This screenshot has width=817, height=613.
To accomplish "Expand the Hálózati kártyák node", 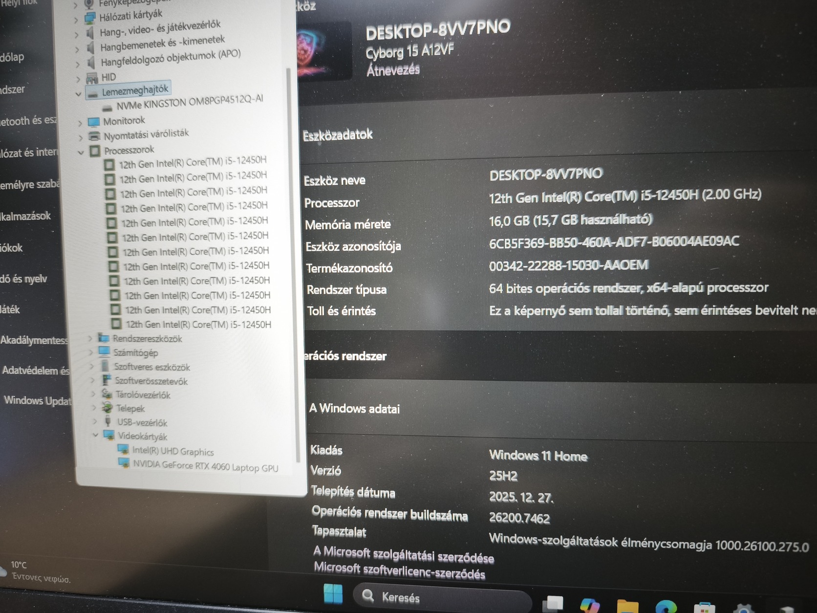I will 76,21.
